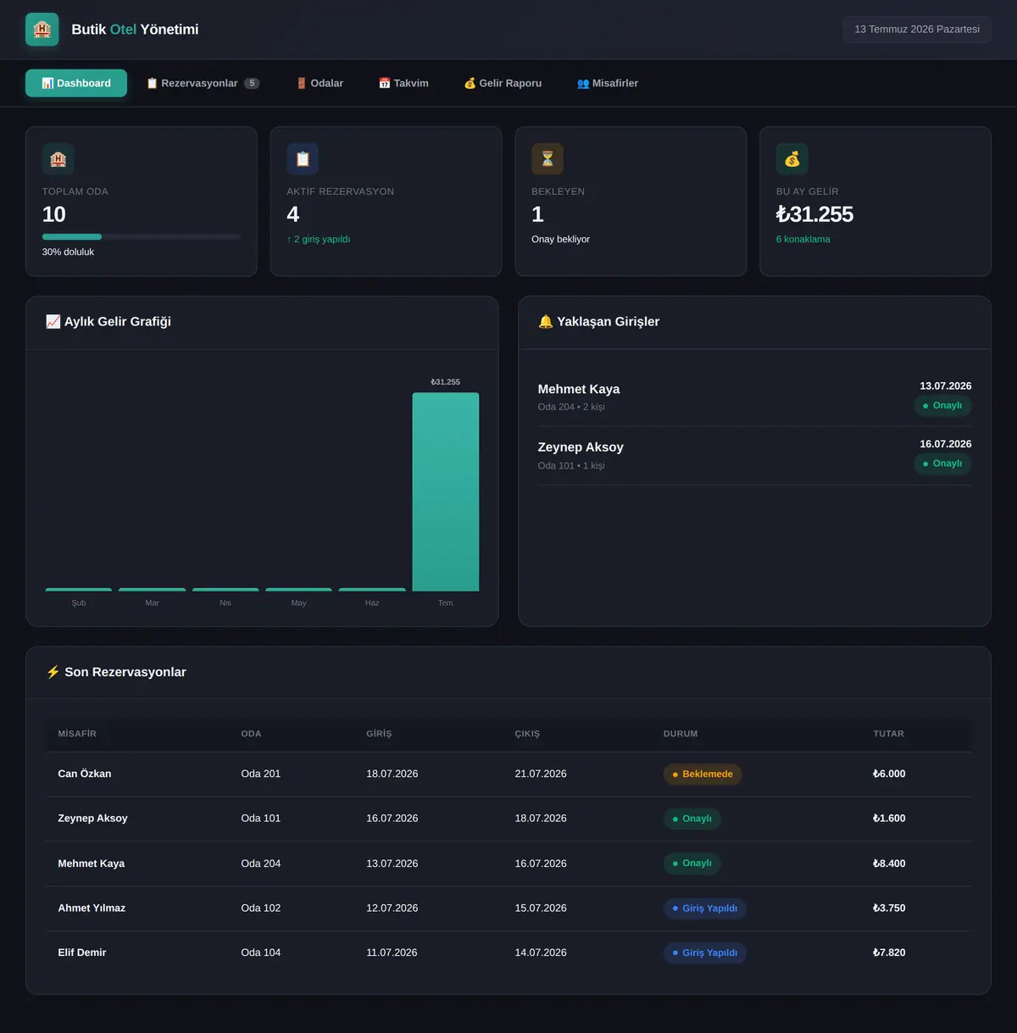Click the Toplam Oda hotel icon
1017x1033 pixels.
(58, 159)
